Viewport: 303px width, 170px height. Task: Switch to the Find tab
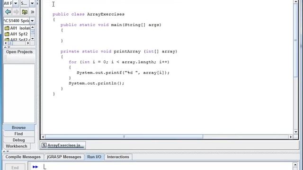(x=19, y=134)
